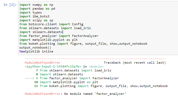This screenshot has height=100, width=178.
Task: Click traceback line 8 'import sklearn.datasets'
Action: (60, 74)
